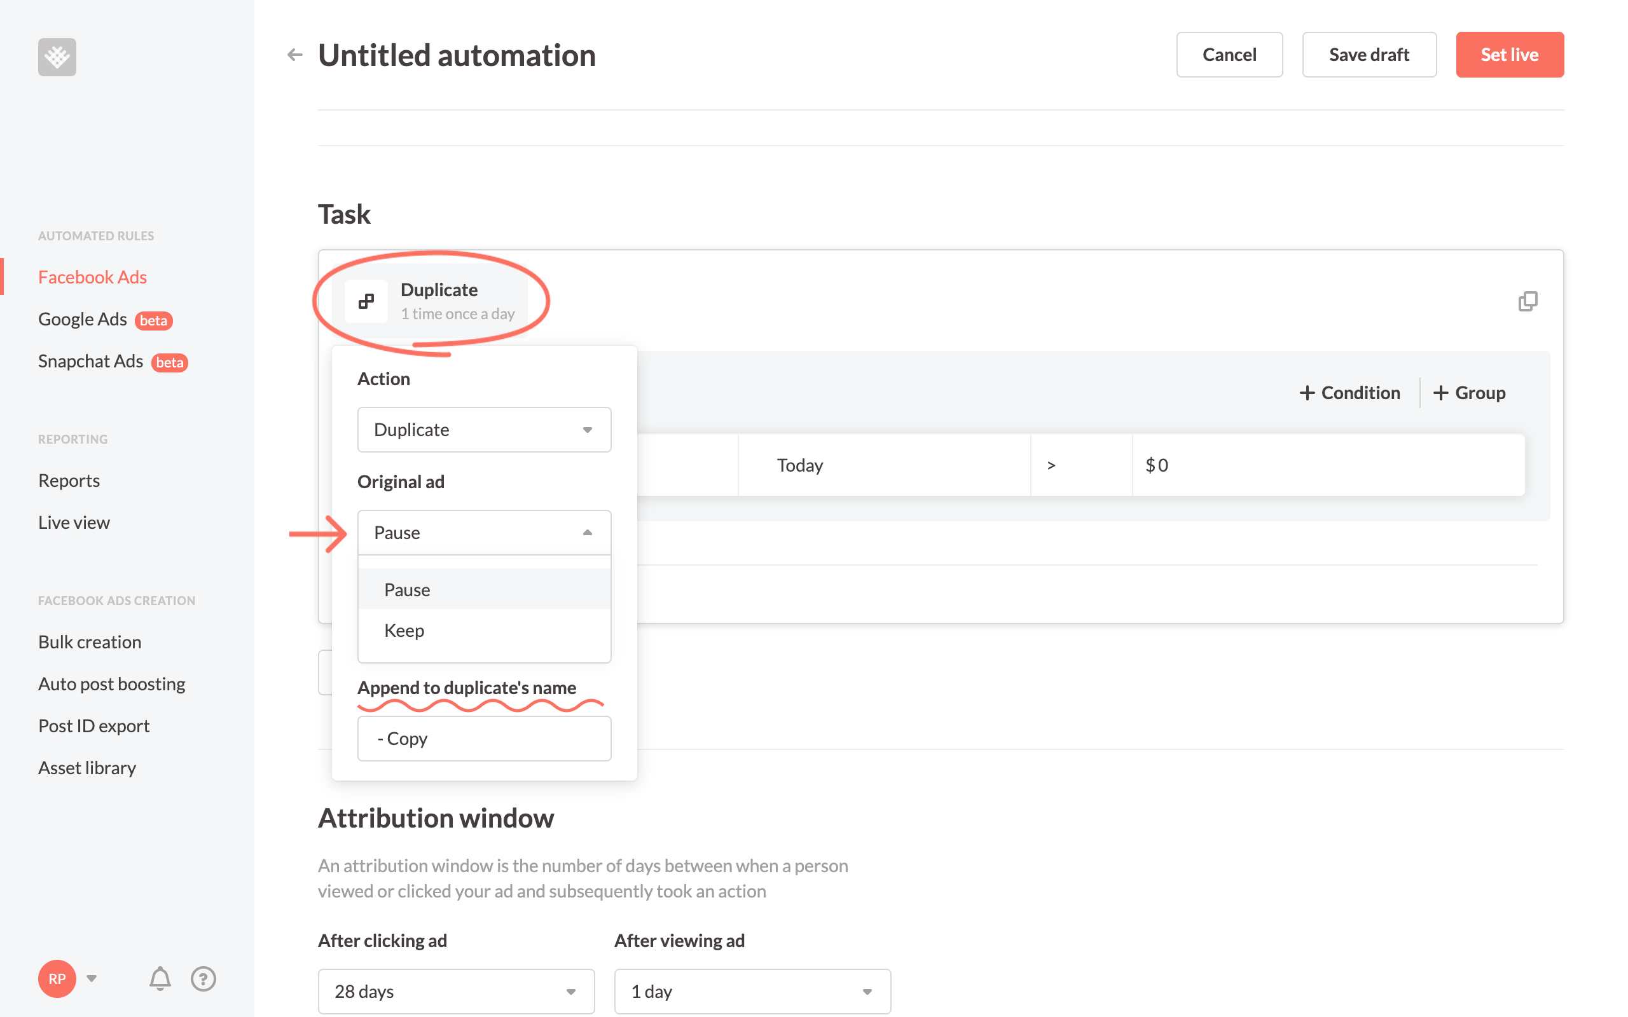
Task: Open the 1 day view attribution dropdown
Action: [x=752, y=992]
